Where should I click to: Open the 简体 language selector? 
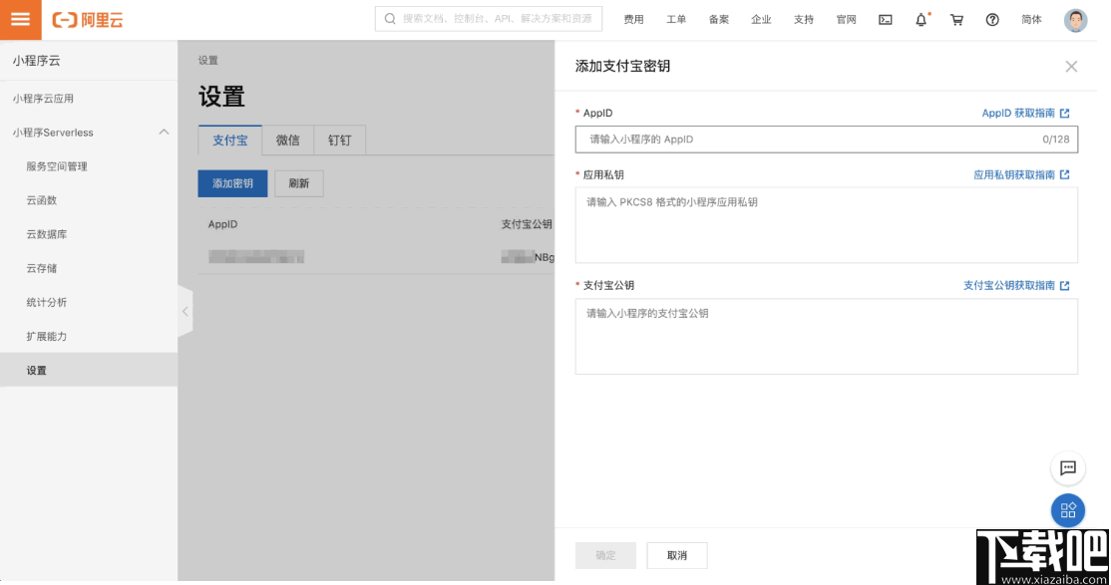pos(1031,19)
